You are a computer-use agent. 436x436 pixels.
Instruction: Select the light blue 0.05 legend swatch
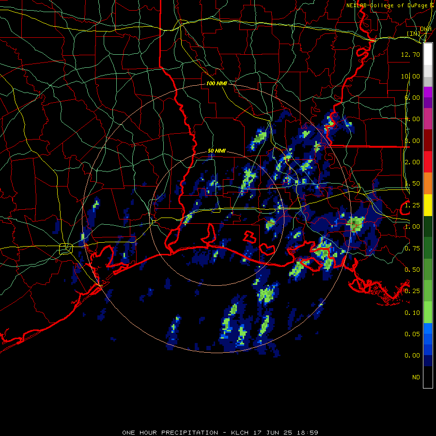(428, 328)
